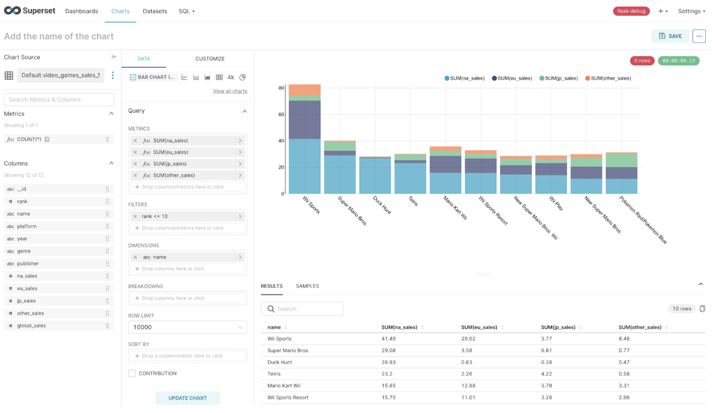
Task: Go to Datasets
Action: tap(155, 11)
